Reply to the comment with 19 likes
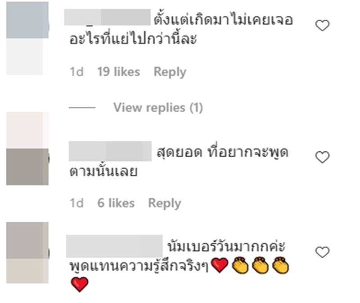360x303 pixels. point(170,72)
